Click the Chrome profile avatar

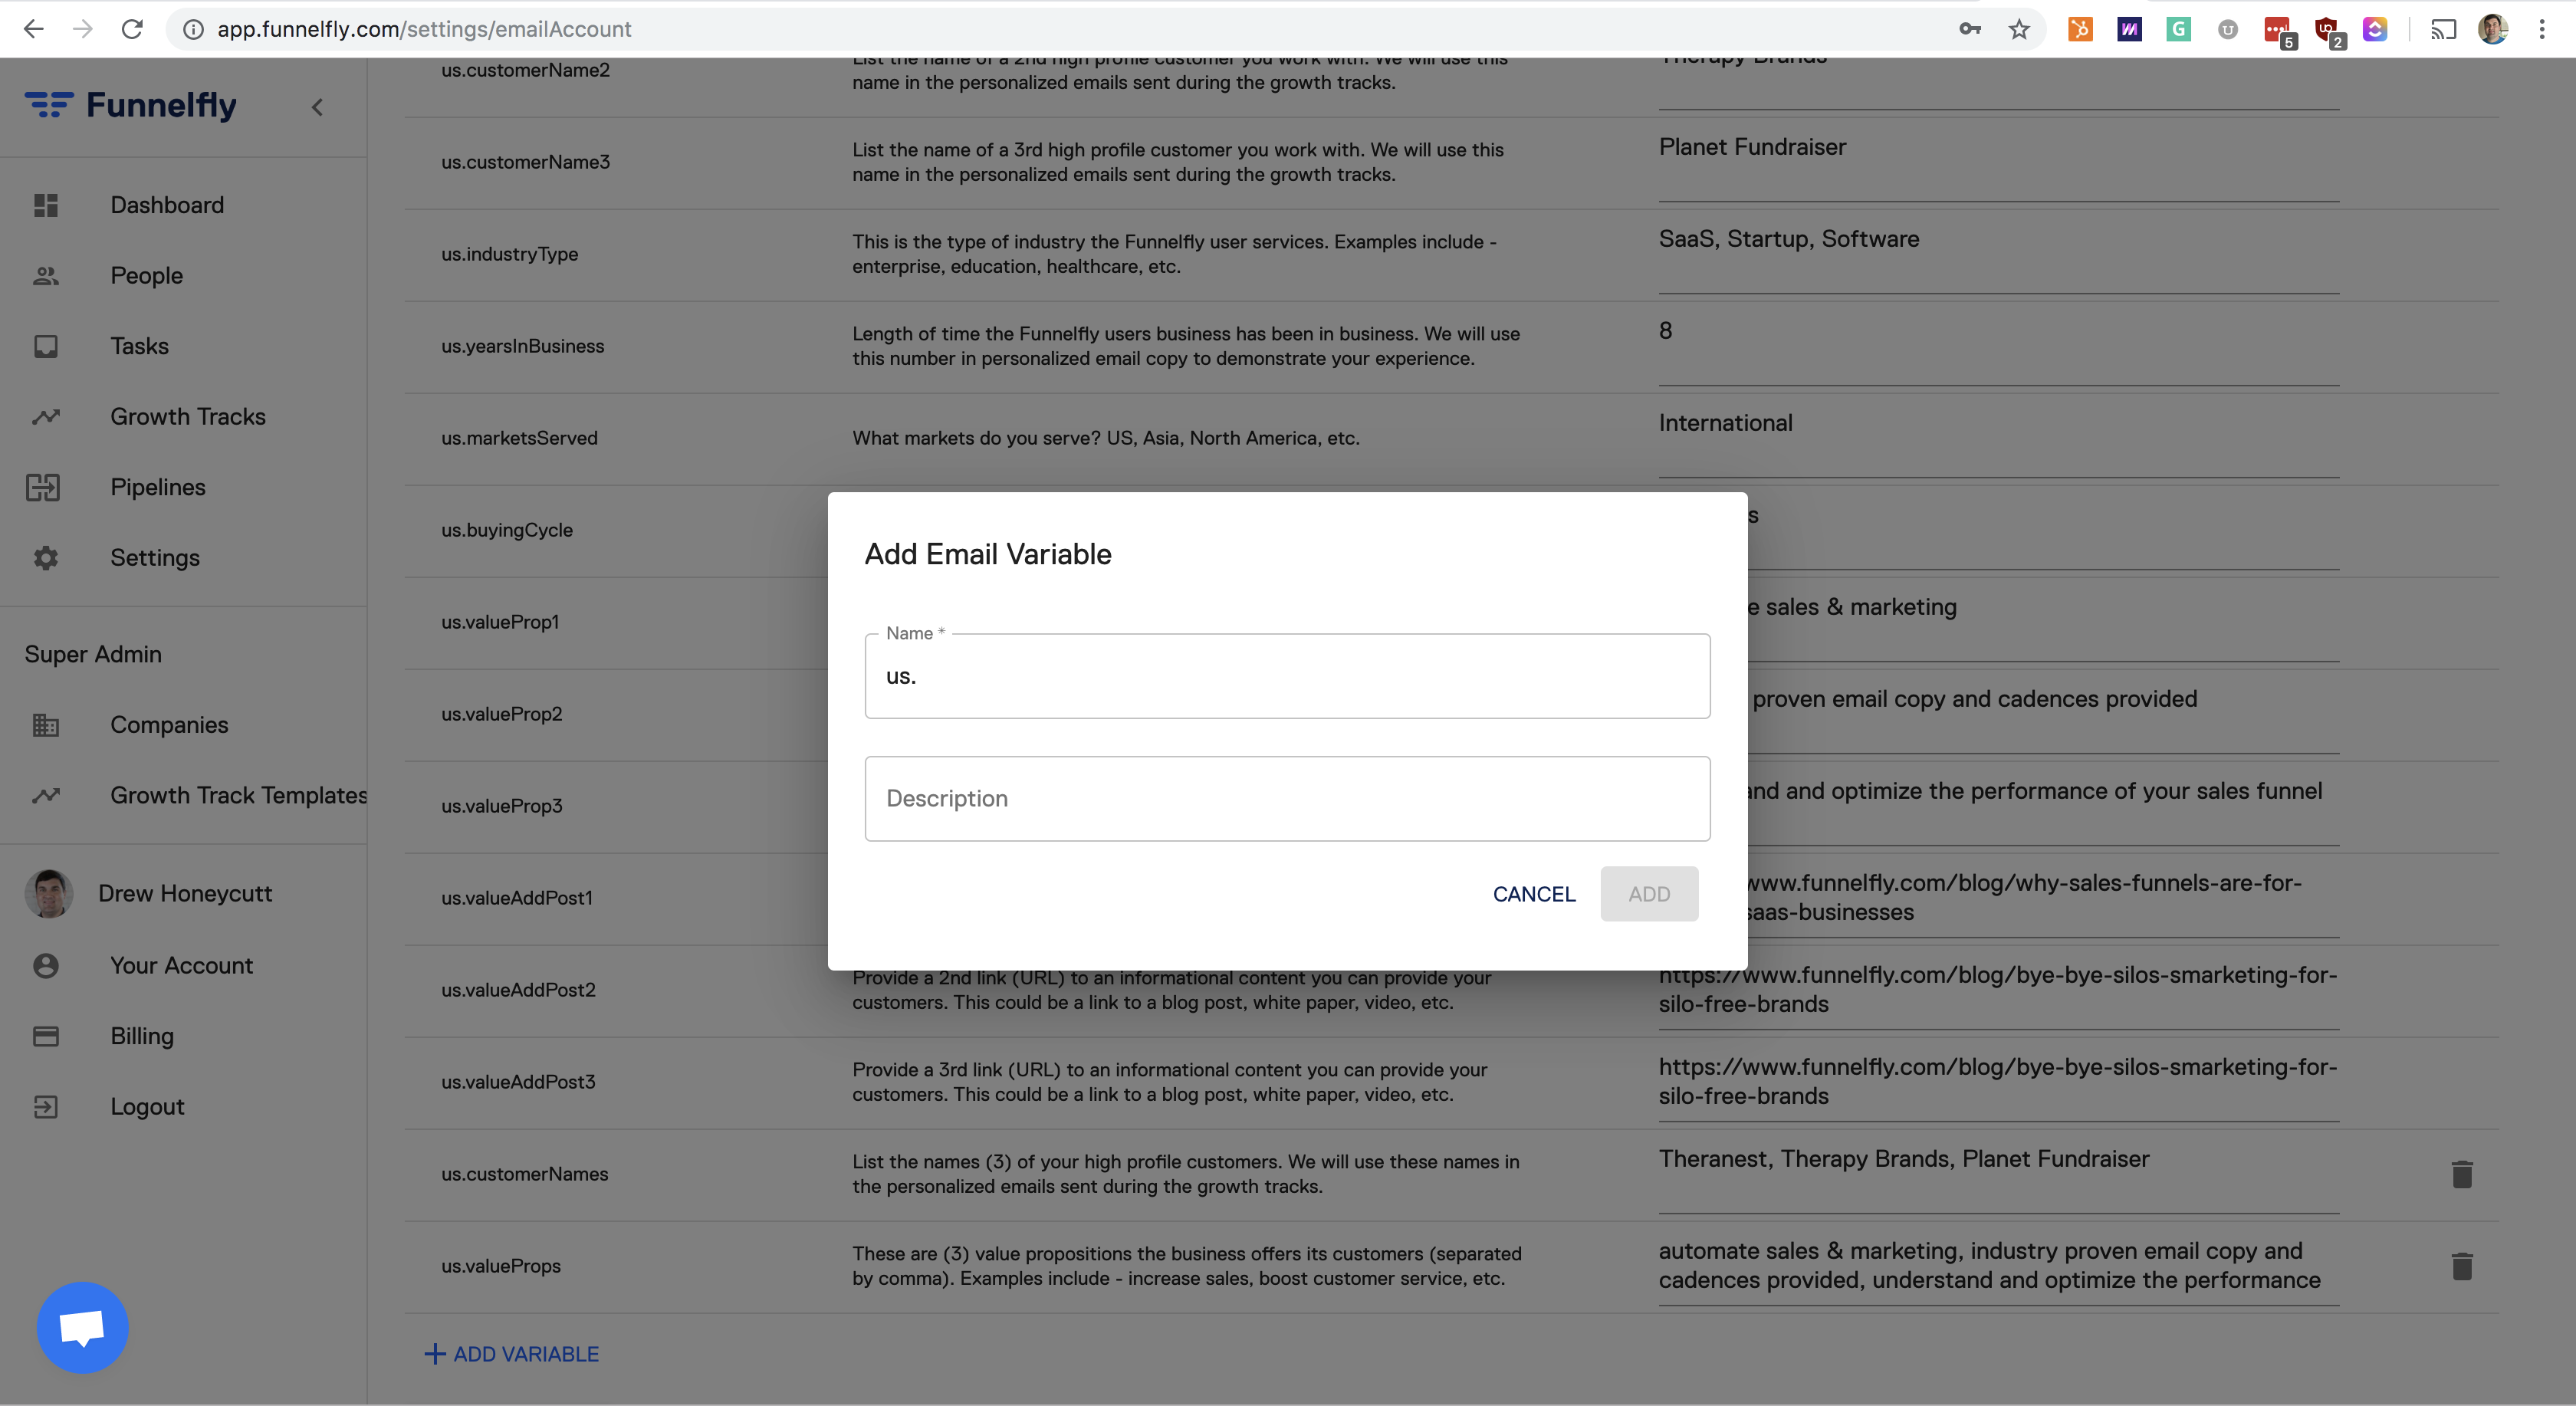pyautogui.click(x=2493, y=29)
